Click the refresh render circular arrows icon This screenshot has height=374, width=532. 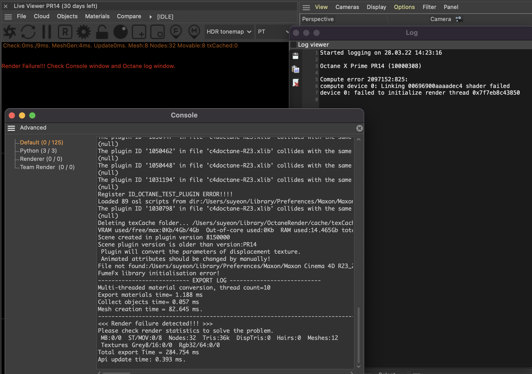click(28, 32)
